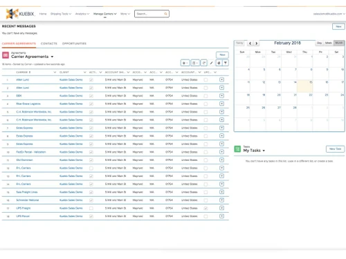
Task: Click New carrier agreement button
Action: click(x=222, y=55)
